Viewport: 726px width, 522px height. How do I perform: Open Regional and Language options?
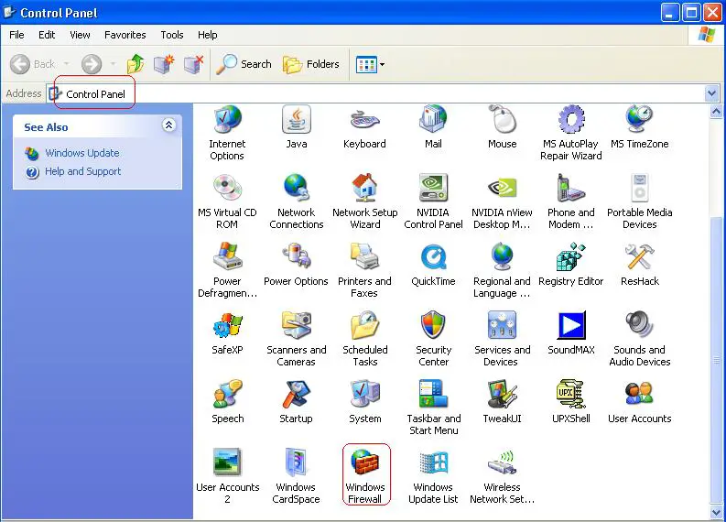(502, 270)
